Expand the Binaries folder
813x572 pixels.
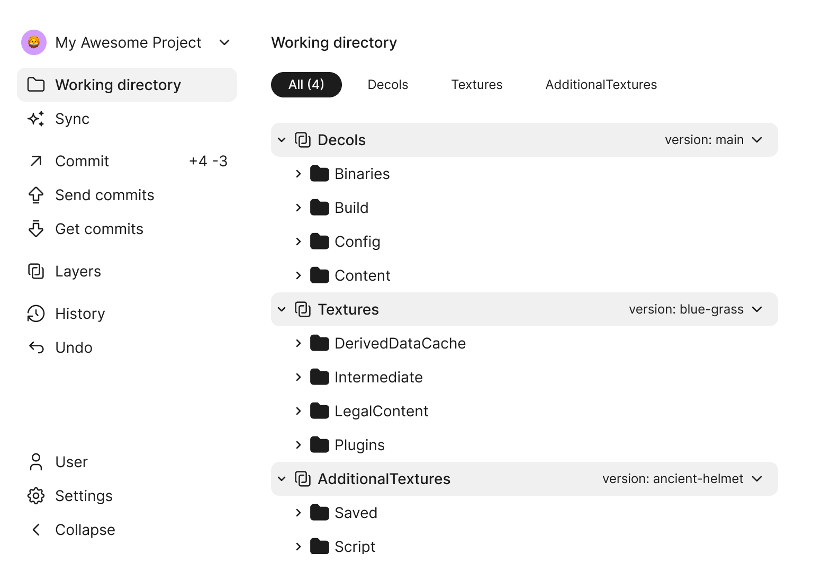click(x=299, y=174)
